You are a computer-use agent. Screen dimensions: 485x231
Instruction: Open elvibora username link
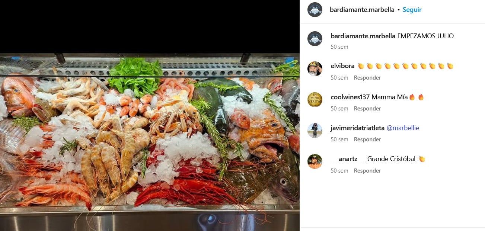pos(342,66)
